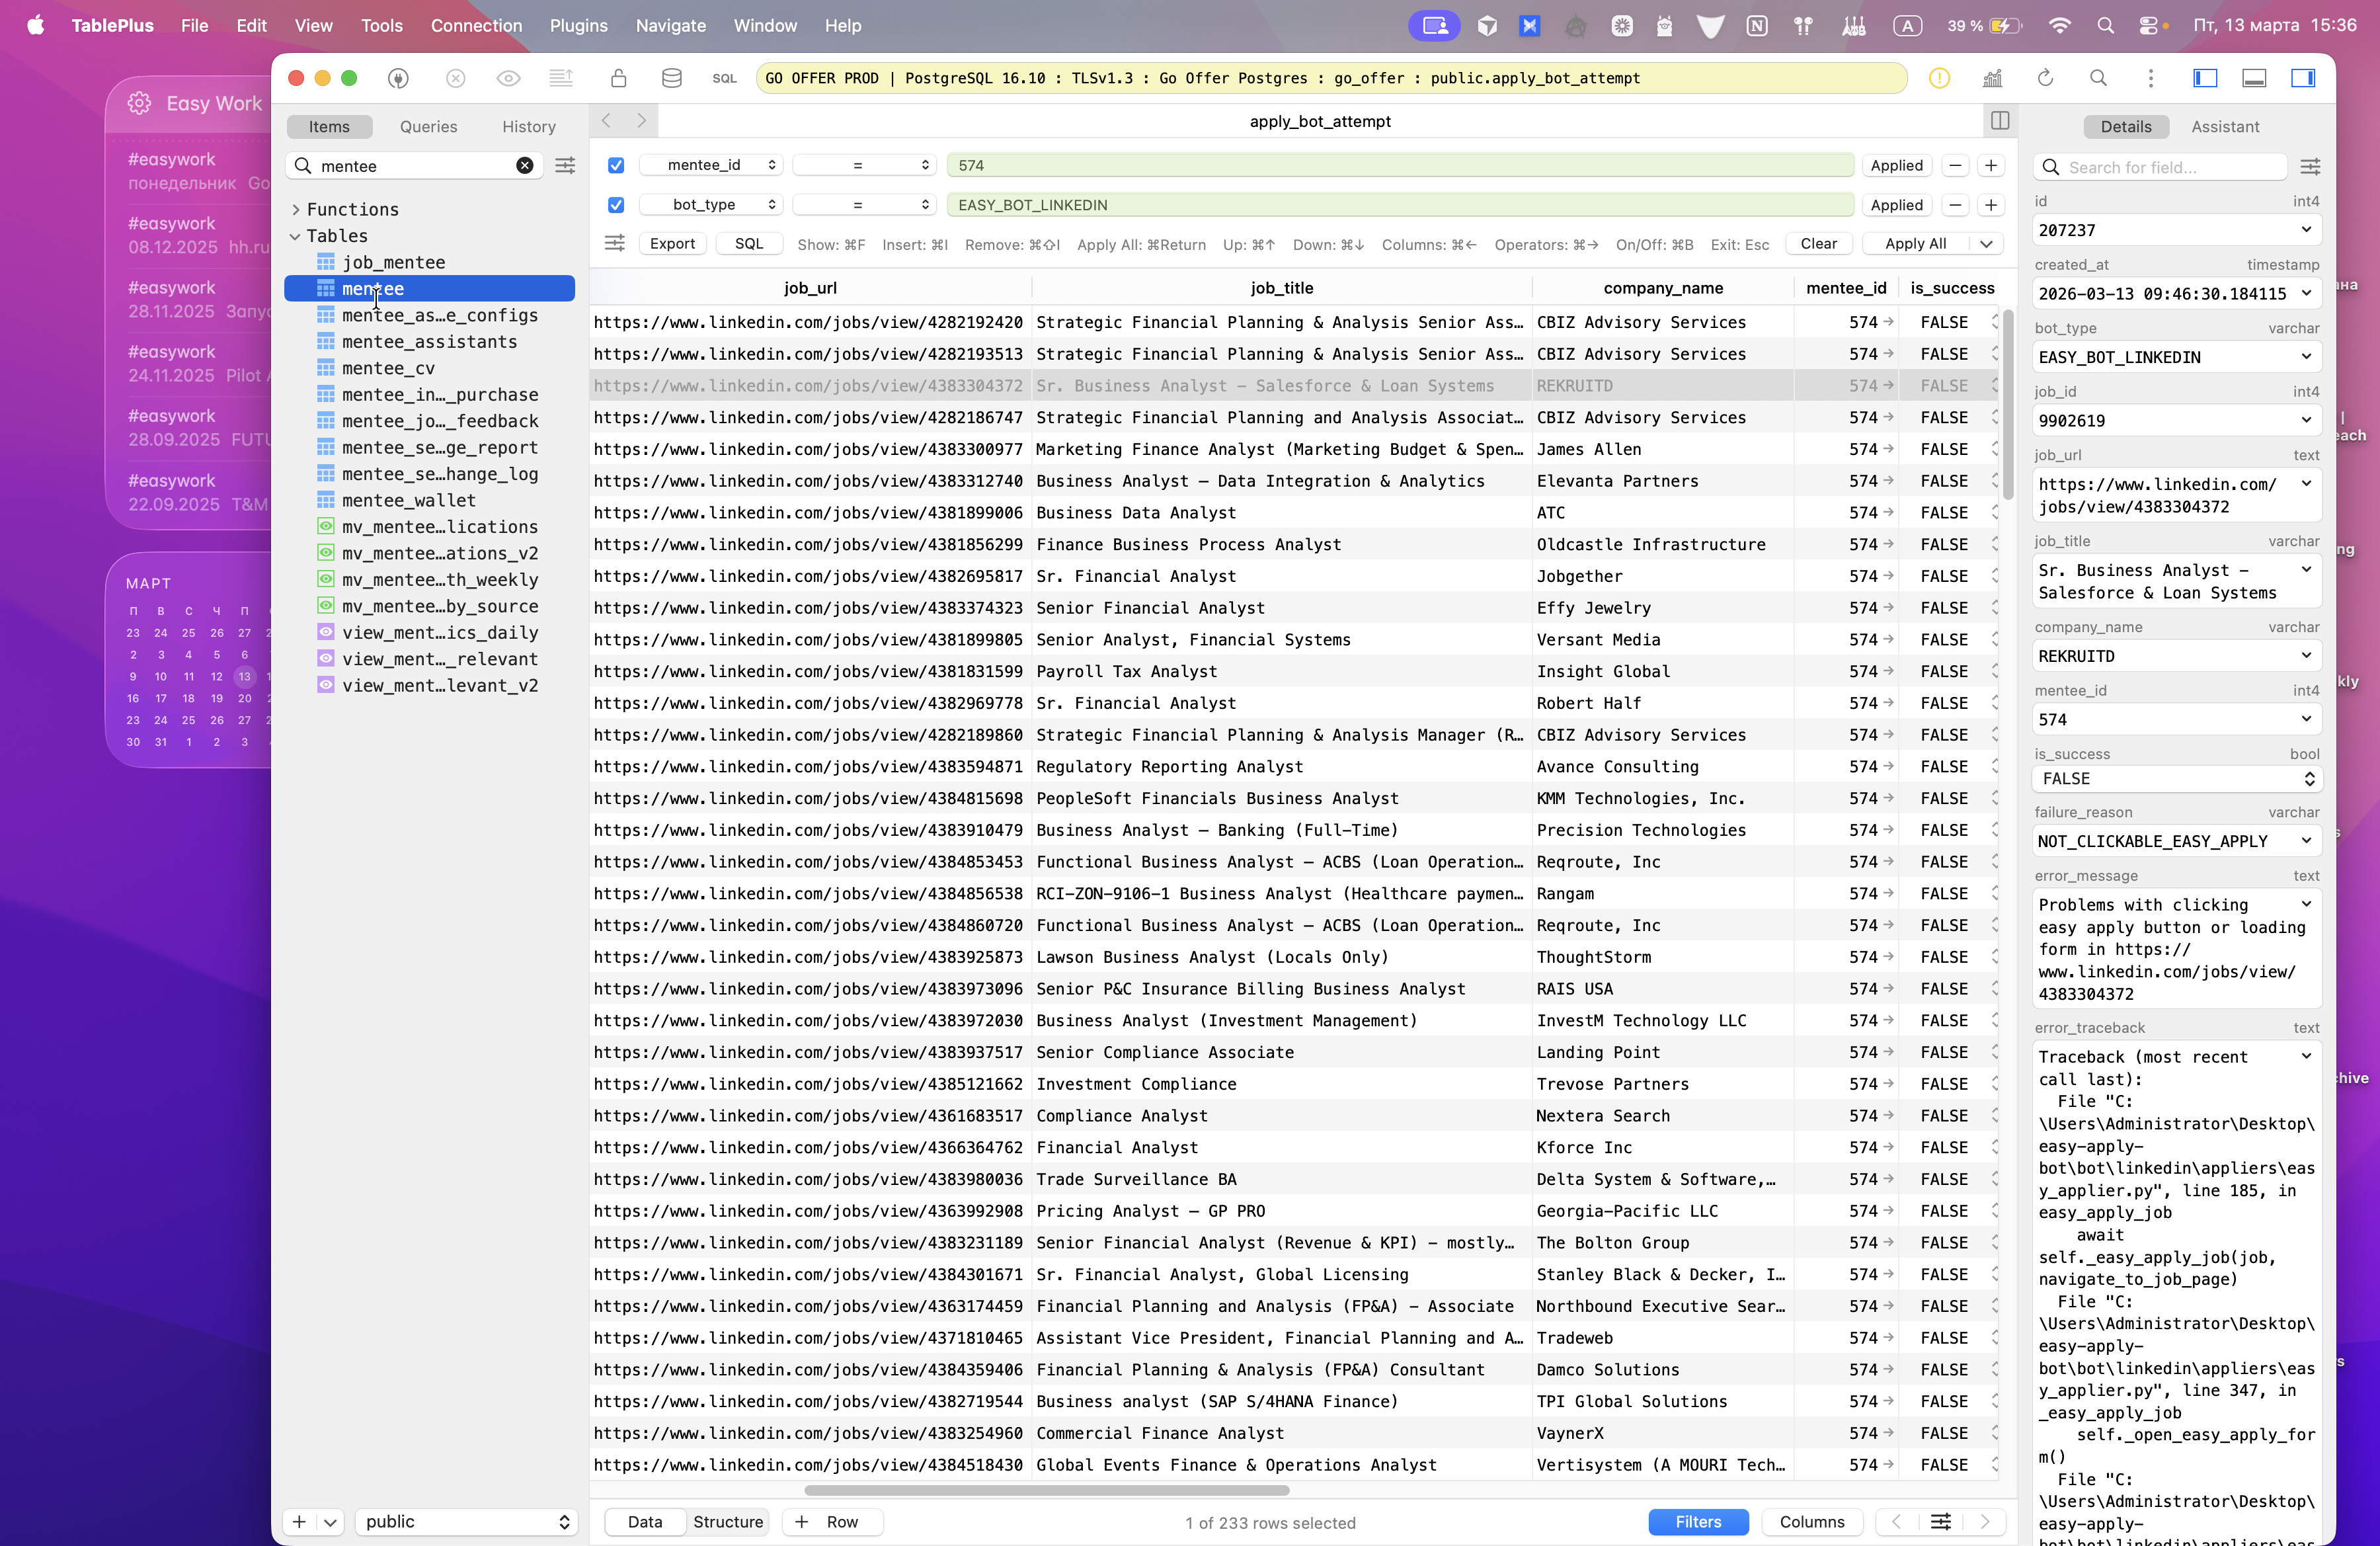Open the metrics chart icon

coord(1992,78)
